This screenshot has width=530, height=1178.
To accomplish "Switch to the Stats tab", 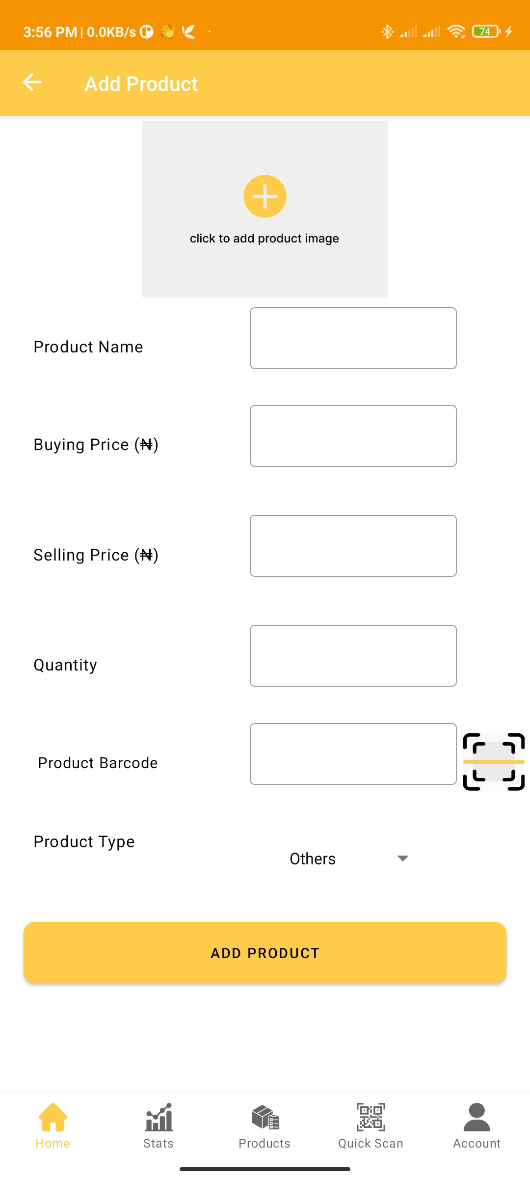I will tap(159, 1125).
